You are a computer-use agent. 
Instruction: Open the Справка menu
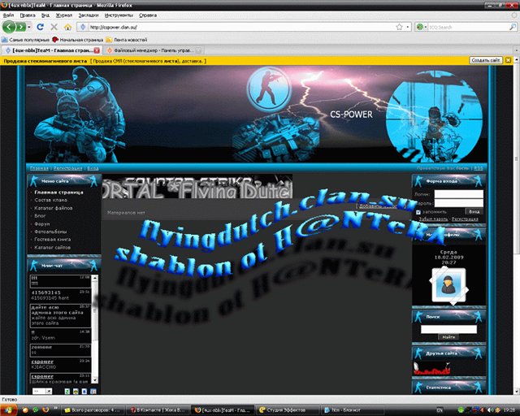[148, 15]
